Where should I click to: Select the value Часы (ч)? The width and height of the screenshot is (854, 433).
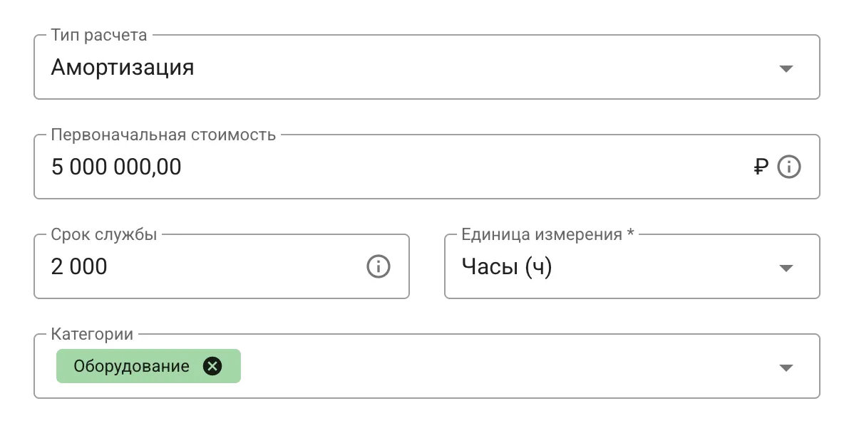click(505, 268)
